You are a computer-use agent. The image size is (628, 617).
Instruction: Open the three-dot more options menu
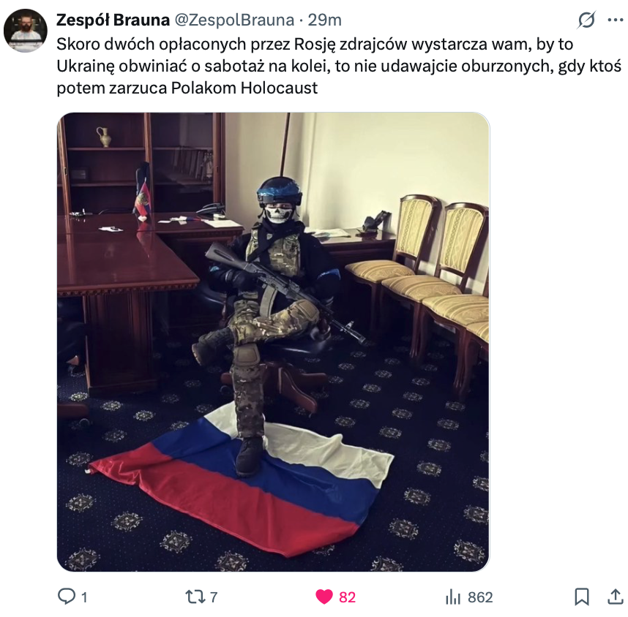[x=615, y=20]
